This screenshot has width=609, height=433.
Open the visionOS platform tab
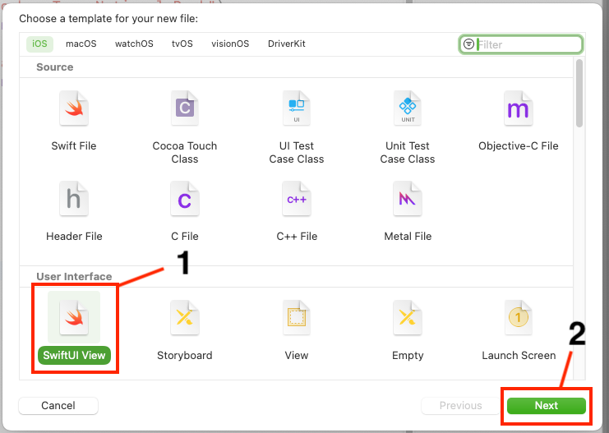(230, 44)
